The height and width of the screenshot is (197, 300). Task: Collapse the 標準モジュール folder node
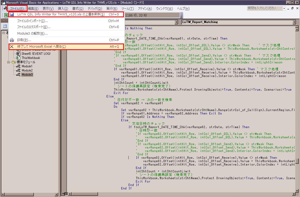pos(8,62)
